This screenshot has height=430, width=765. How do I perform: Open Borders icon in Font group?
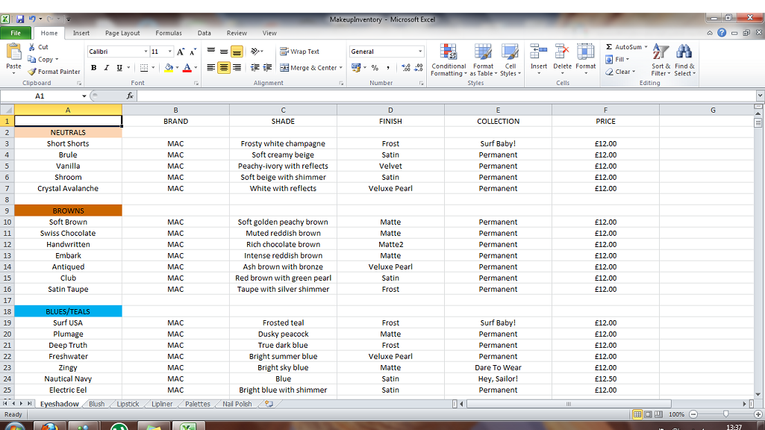[144, 67]
